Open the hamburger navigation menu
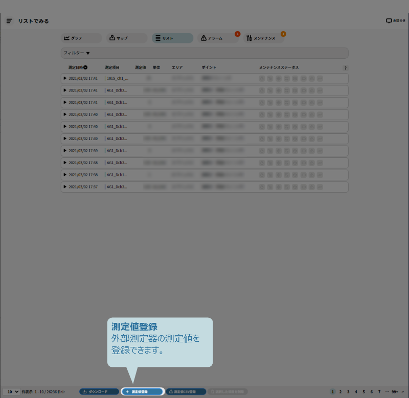The width and height of the screenshot is (409, 398). tap(9, 21)
